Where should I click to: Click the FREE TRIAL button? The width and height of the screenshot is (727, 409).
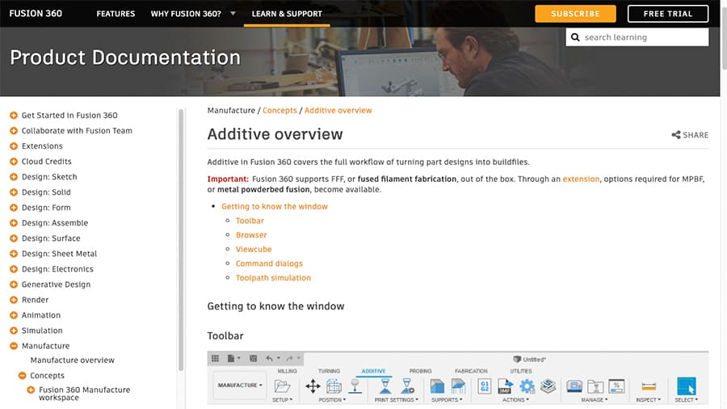click(668, 14)
